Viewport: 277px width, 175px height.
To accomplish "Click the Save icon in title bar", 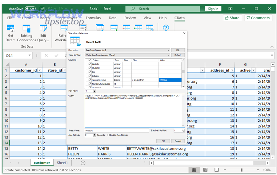I will [x=42, y=9].
